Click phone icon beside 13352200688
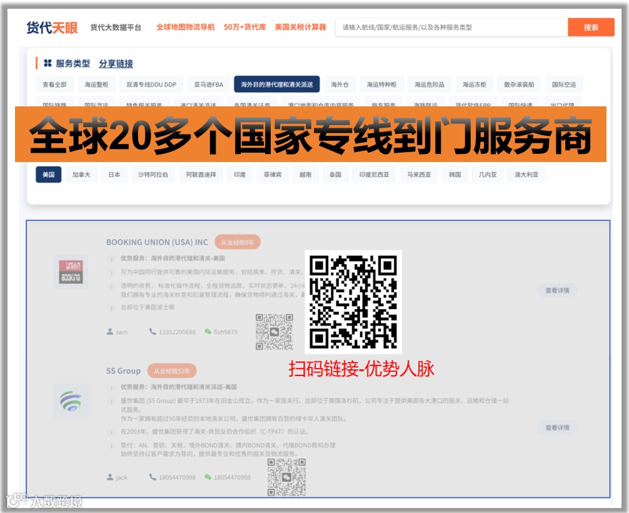The width and height of the screenshot is (629, 513). coord(153,332)
